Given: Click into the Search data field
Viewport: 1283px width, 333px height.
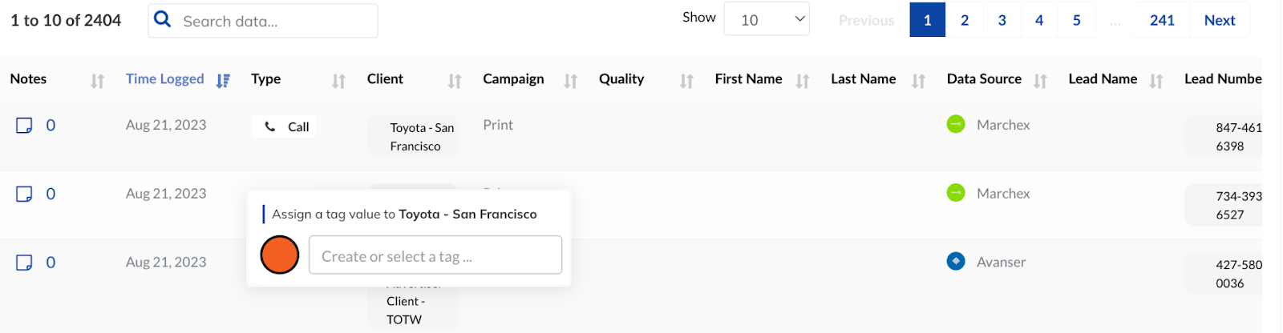Looking at the screenshot, I should coord(273,22).
